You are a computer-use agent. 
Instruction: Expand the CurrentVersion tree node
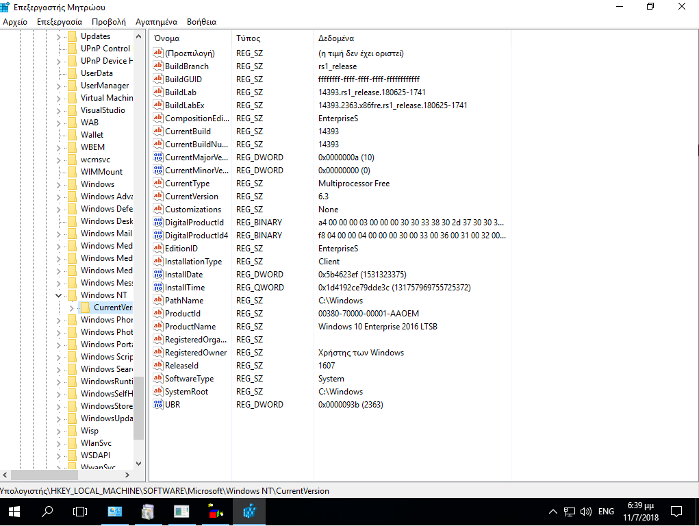coord(71,308)
